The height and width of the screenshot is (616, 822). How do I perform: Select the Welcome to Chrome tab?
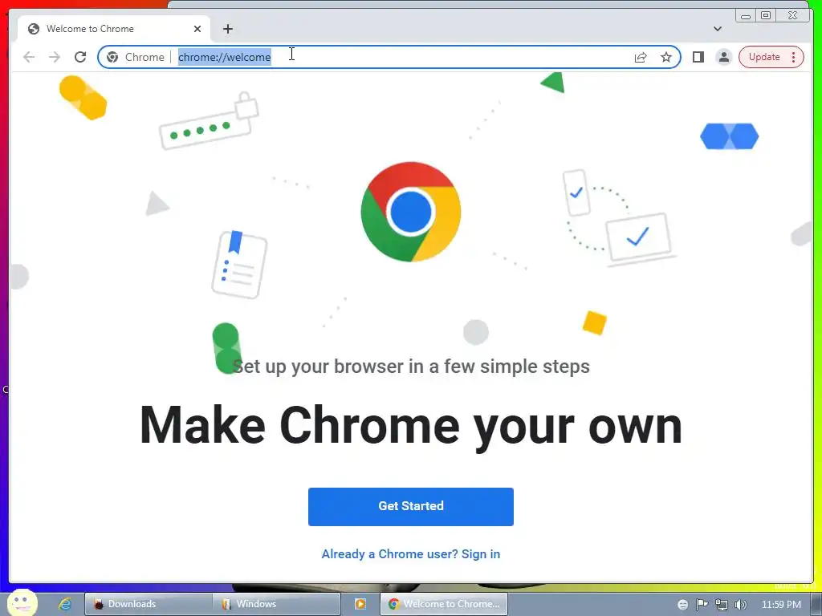[x=114, y=29]
